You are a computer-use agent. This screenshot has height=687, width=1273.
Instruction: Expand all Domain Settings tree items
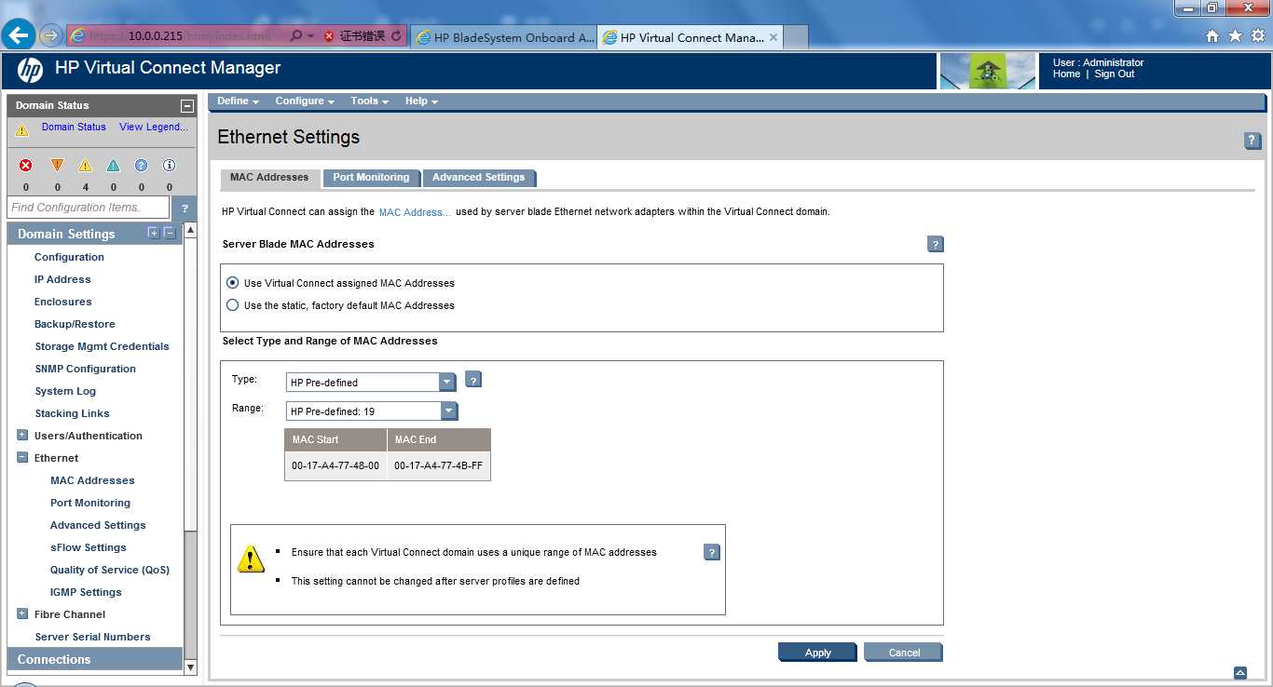(x=154, y=233)
